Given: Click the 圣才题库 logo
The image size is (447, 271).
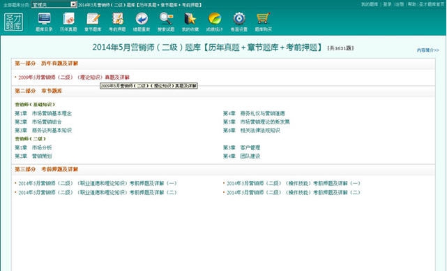Looking at the screenshot, I should point(14,22).
